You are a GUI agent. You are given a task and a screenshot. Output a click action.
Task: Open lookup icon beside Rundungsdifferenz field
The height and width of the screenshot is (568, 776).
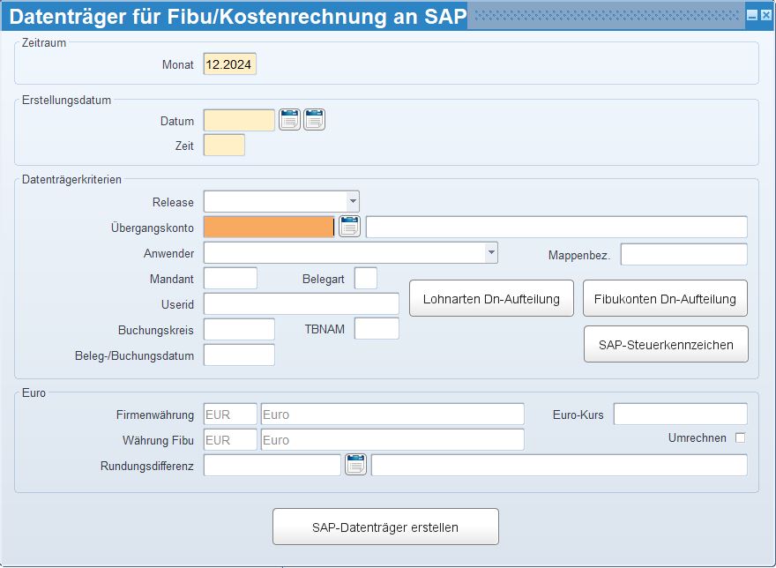click(356, 465)
